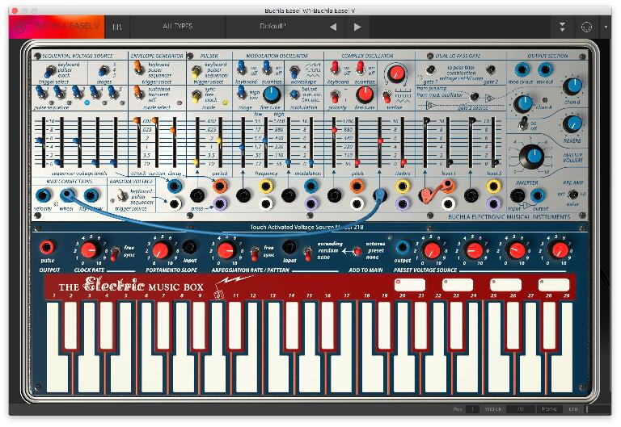Toggle the arpeggiation free/sync switch
Screen dimensions: 621x427
pyautogui.click(x=254, y=253)
